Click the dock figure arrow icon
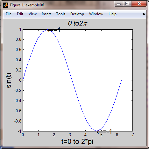The image size is (149, 149). click(144, 14)
